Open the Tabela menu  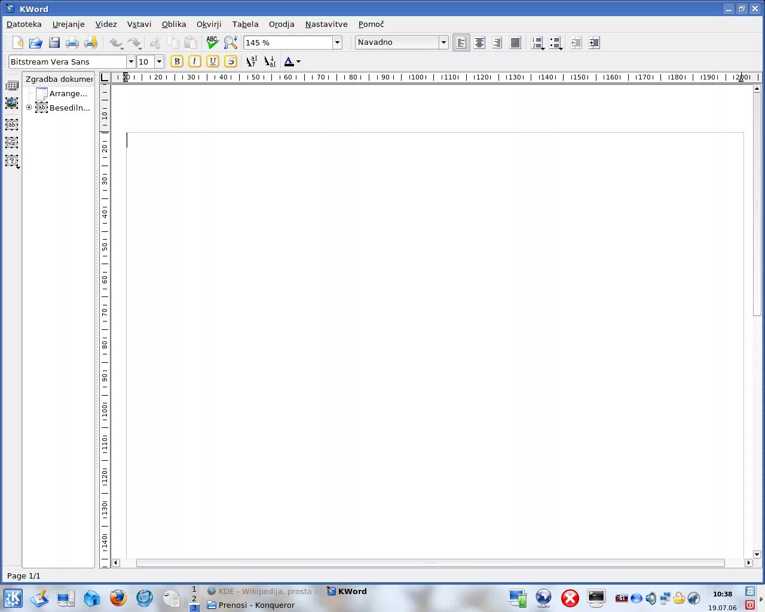click(x=245, y=25)
